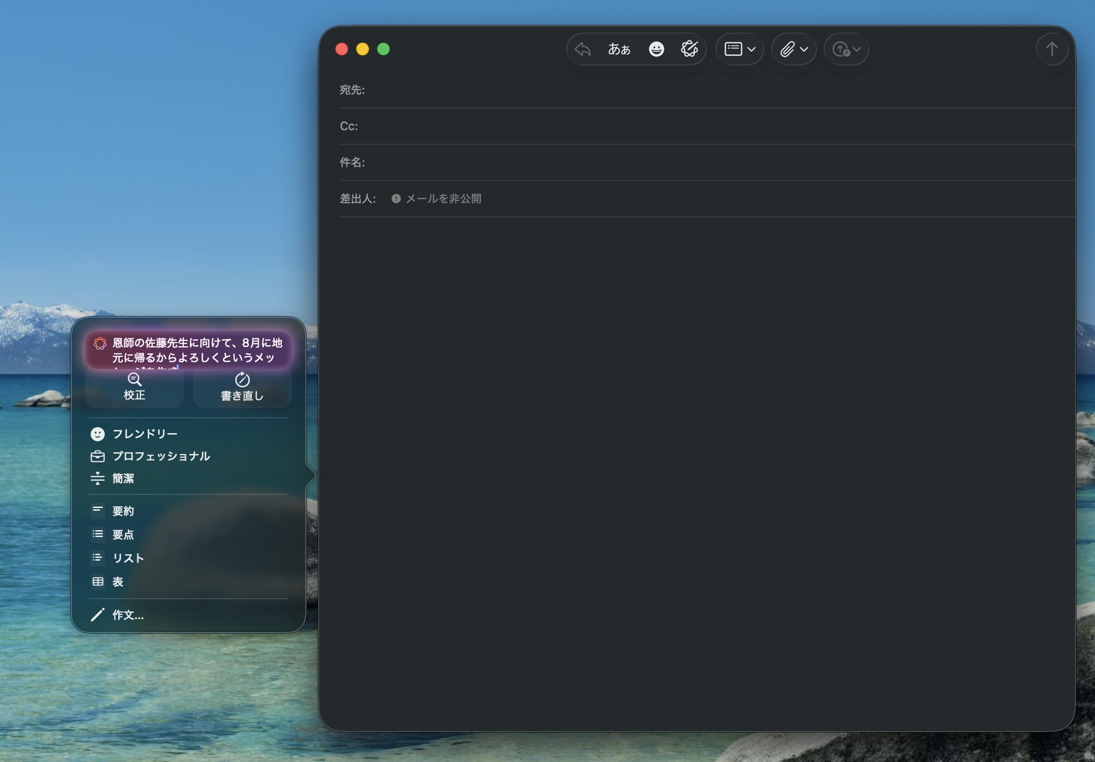The height and width of the screenshot is (762, 1095).
Task: Maximize compose window with green button
Action: [x=383, y=49]
